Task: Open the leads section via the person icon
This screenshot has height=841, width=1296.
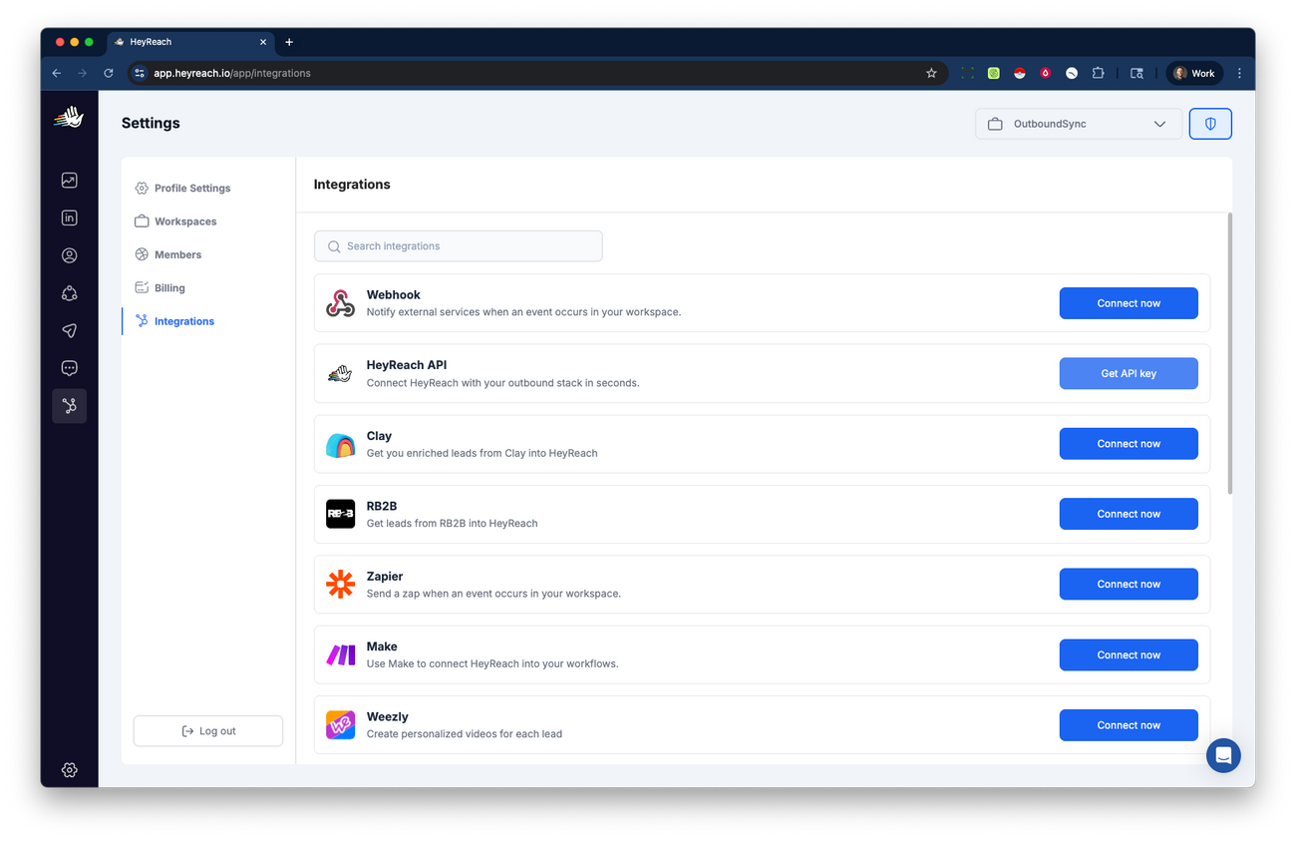Action: point(69,255)
